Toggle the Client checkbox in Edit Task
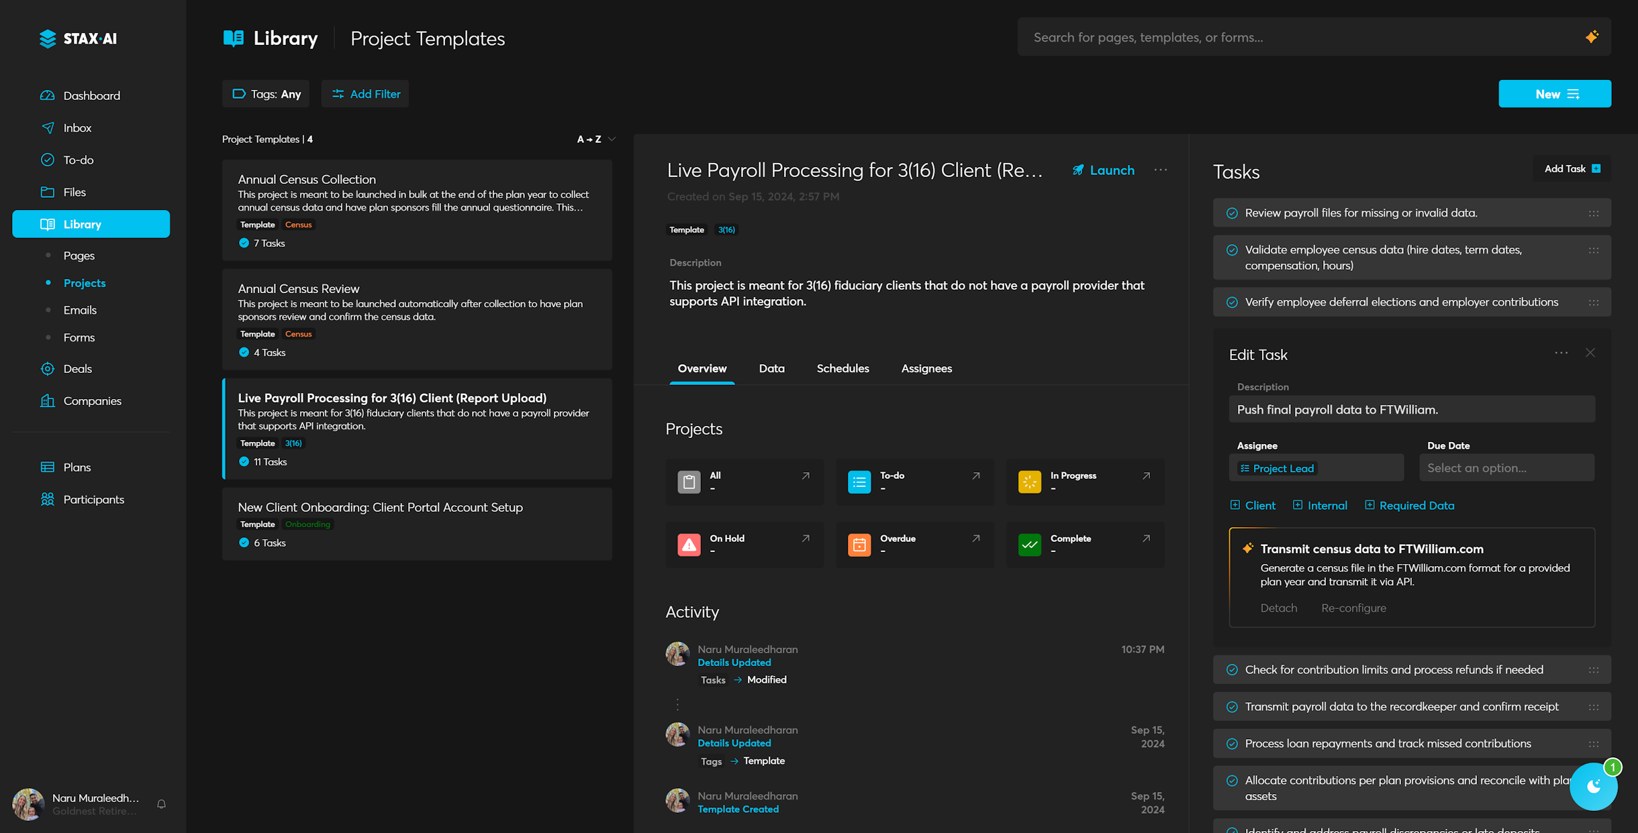Screen dimensions: 1638x833 tap(1235, 505)
